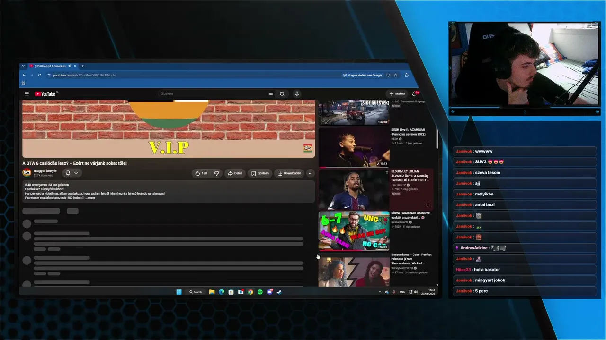Image resolution: width=606 pixels, height=340 pixels.
Task: Open Microsoft Store from the taskbar
Action: [x=231, y=292]
